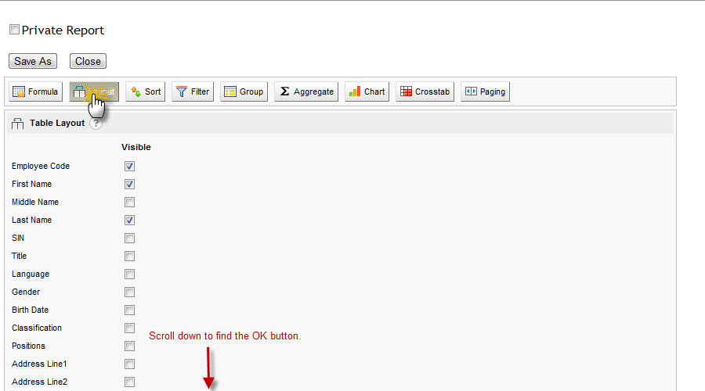The width and height of the screenshot is (705, 391).
Task: Click the Last Name label
Action: coord(31,220)
